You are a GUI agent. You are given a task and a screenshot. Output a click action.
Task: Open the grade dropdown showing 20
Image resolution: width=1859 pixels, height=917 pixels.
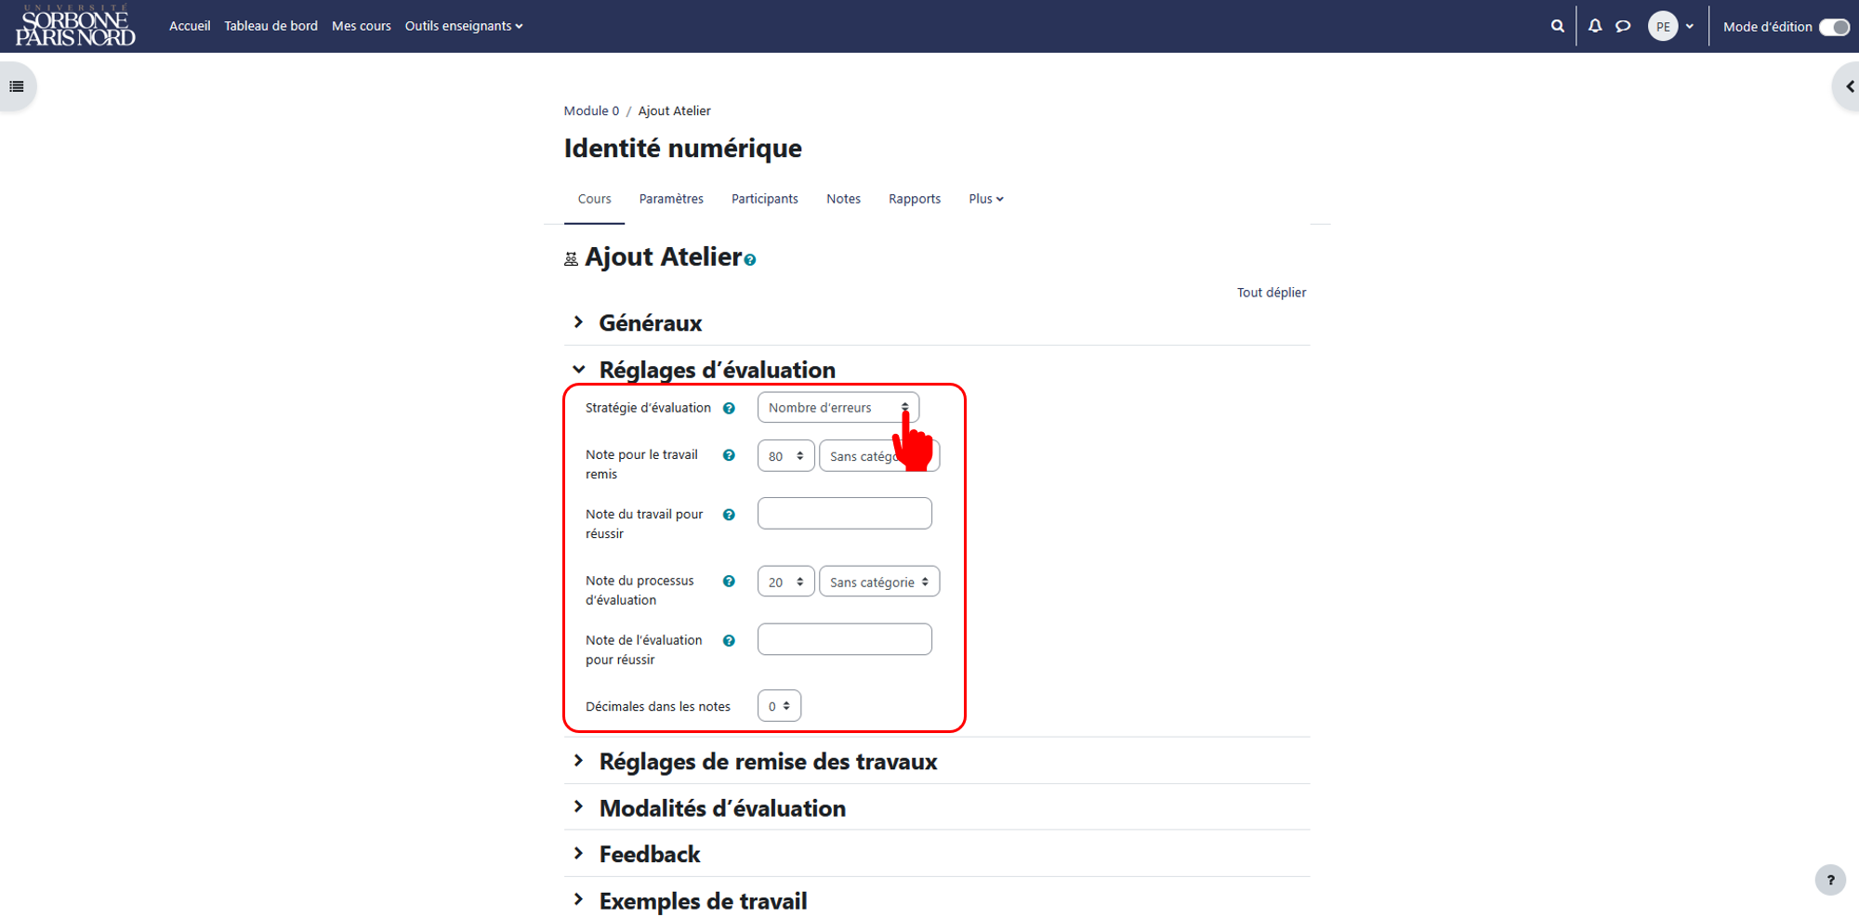click(785, 582)
